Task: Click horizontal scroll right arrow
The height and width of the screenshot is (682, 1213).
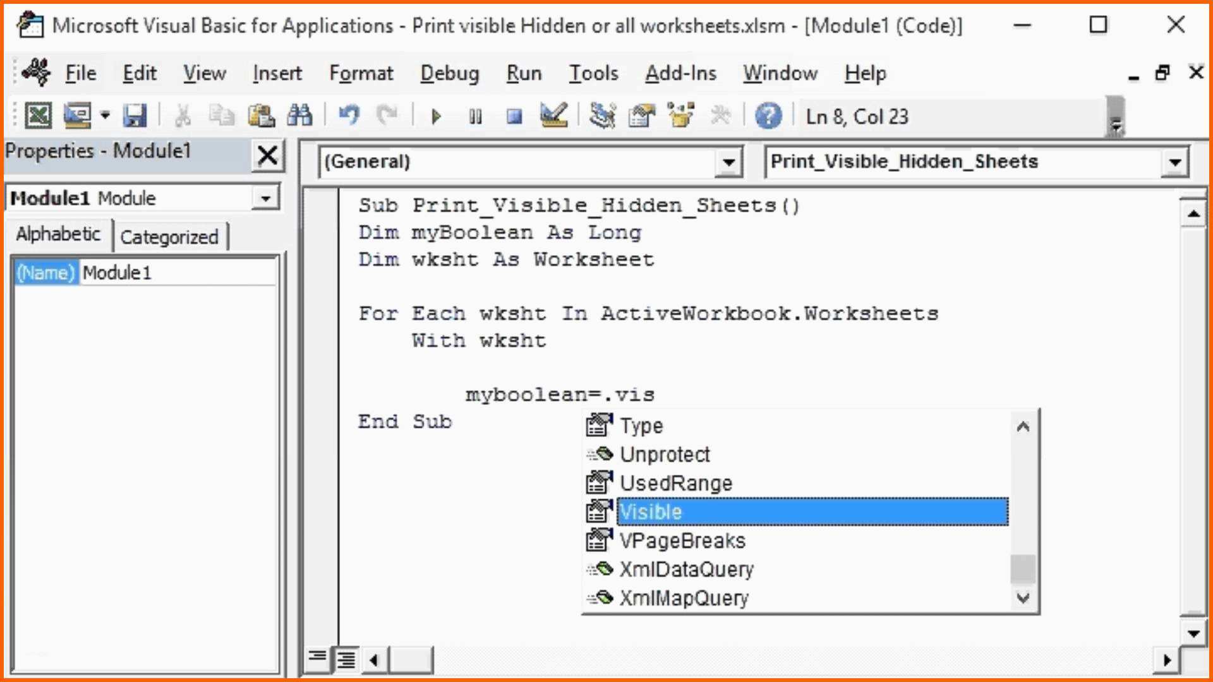Action: 1166,661
